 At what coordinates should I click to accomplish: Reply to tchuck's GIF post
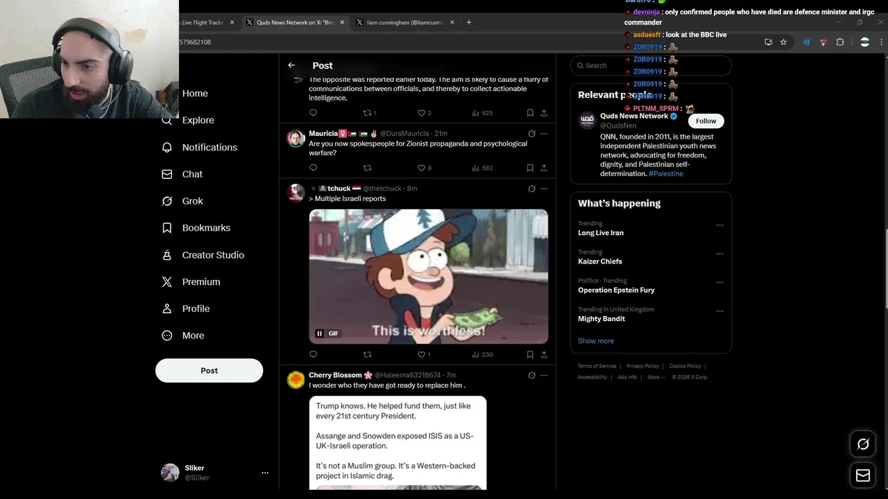coord(313,354)
